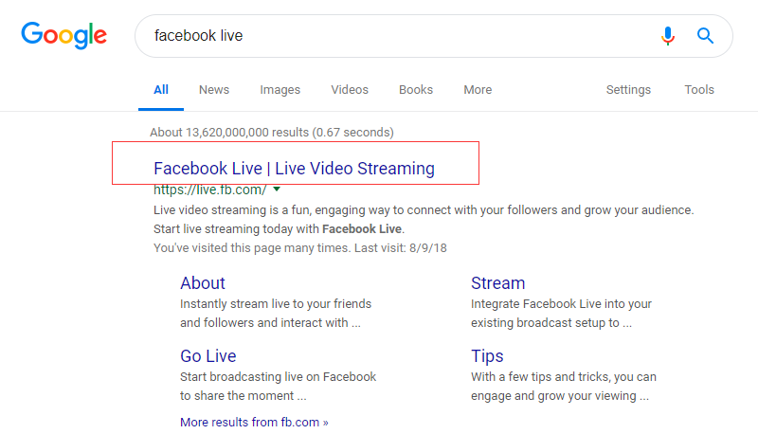Click snippet 'Start broadcasting live on Facebook'
Image resolution: width=758 pixels, height=434 pixels.
[x=278, y=377]
